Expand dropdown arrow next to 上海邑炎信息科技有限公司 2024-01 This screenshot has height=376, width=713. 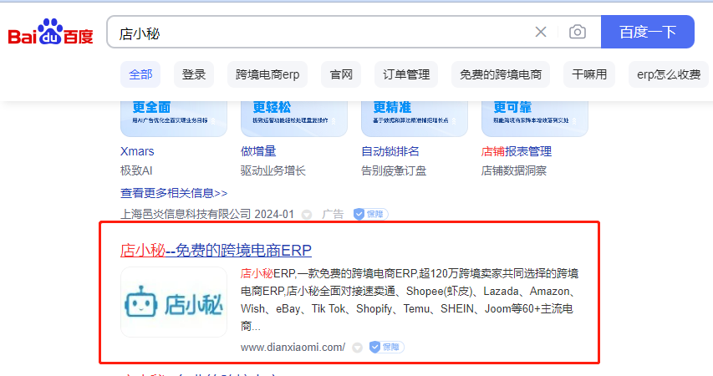(307, 215)
